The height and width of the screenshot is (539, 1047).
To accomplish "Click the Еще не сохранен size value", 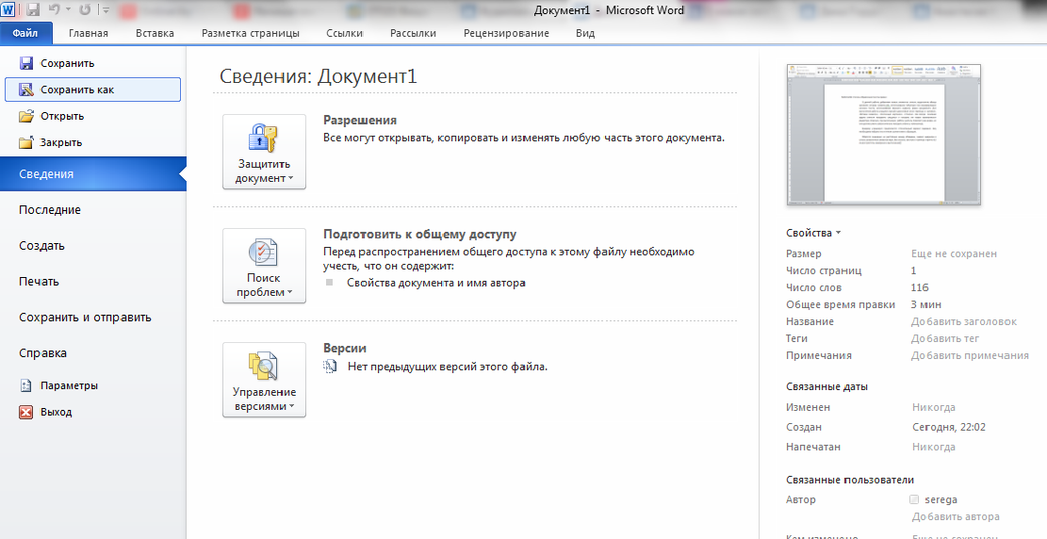I will [x=955, y=253].
